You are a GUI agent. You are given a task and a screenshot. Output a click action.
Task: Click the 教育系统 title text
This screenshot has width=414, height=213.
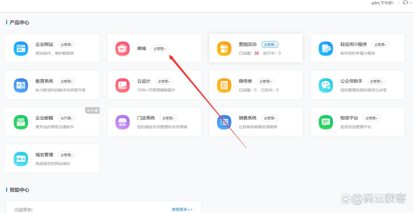coord(44,81)
